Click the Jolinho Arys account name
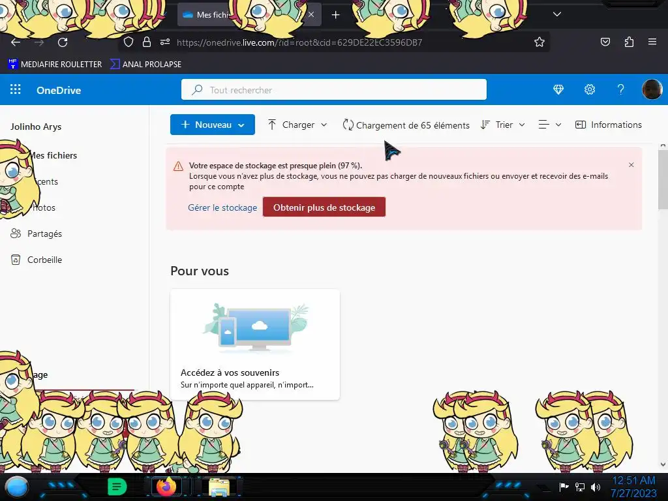 pyautogui.click(x=36, y=127)
